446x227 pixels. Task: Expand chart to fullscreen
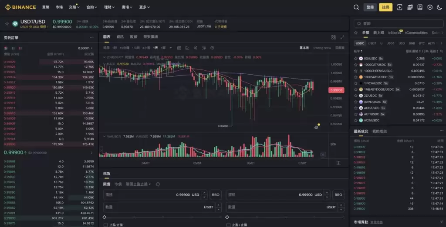(342, 37)
